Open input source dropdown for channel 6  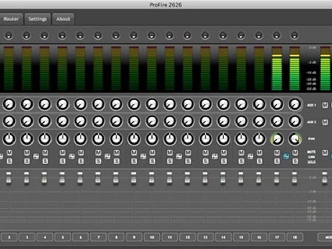80,35
